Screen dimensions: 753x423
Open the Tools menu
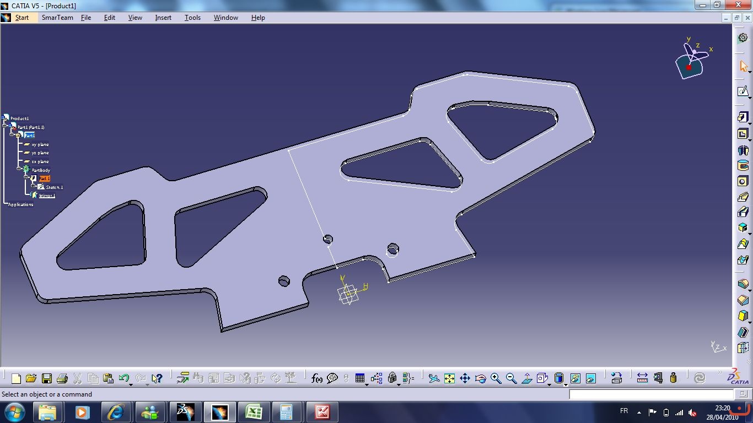pos(192,18)
